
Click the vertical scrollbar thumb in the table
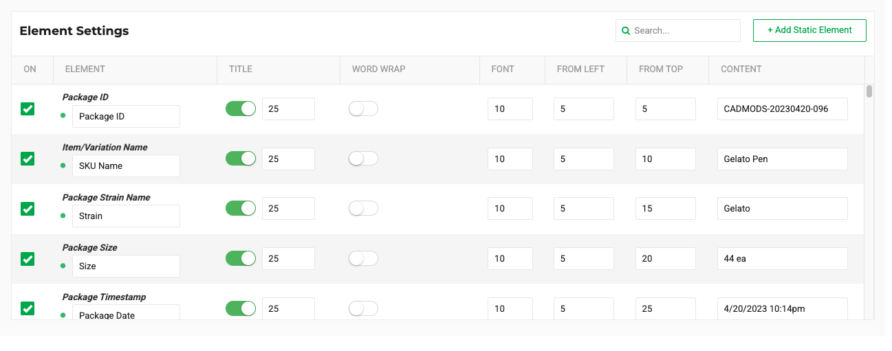(x=869, y=91)
